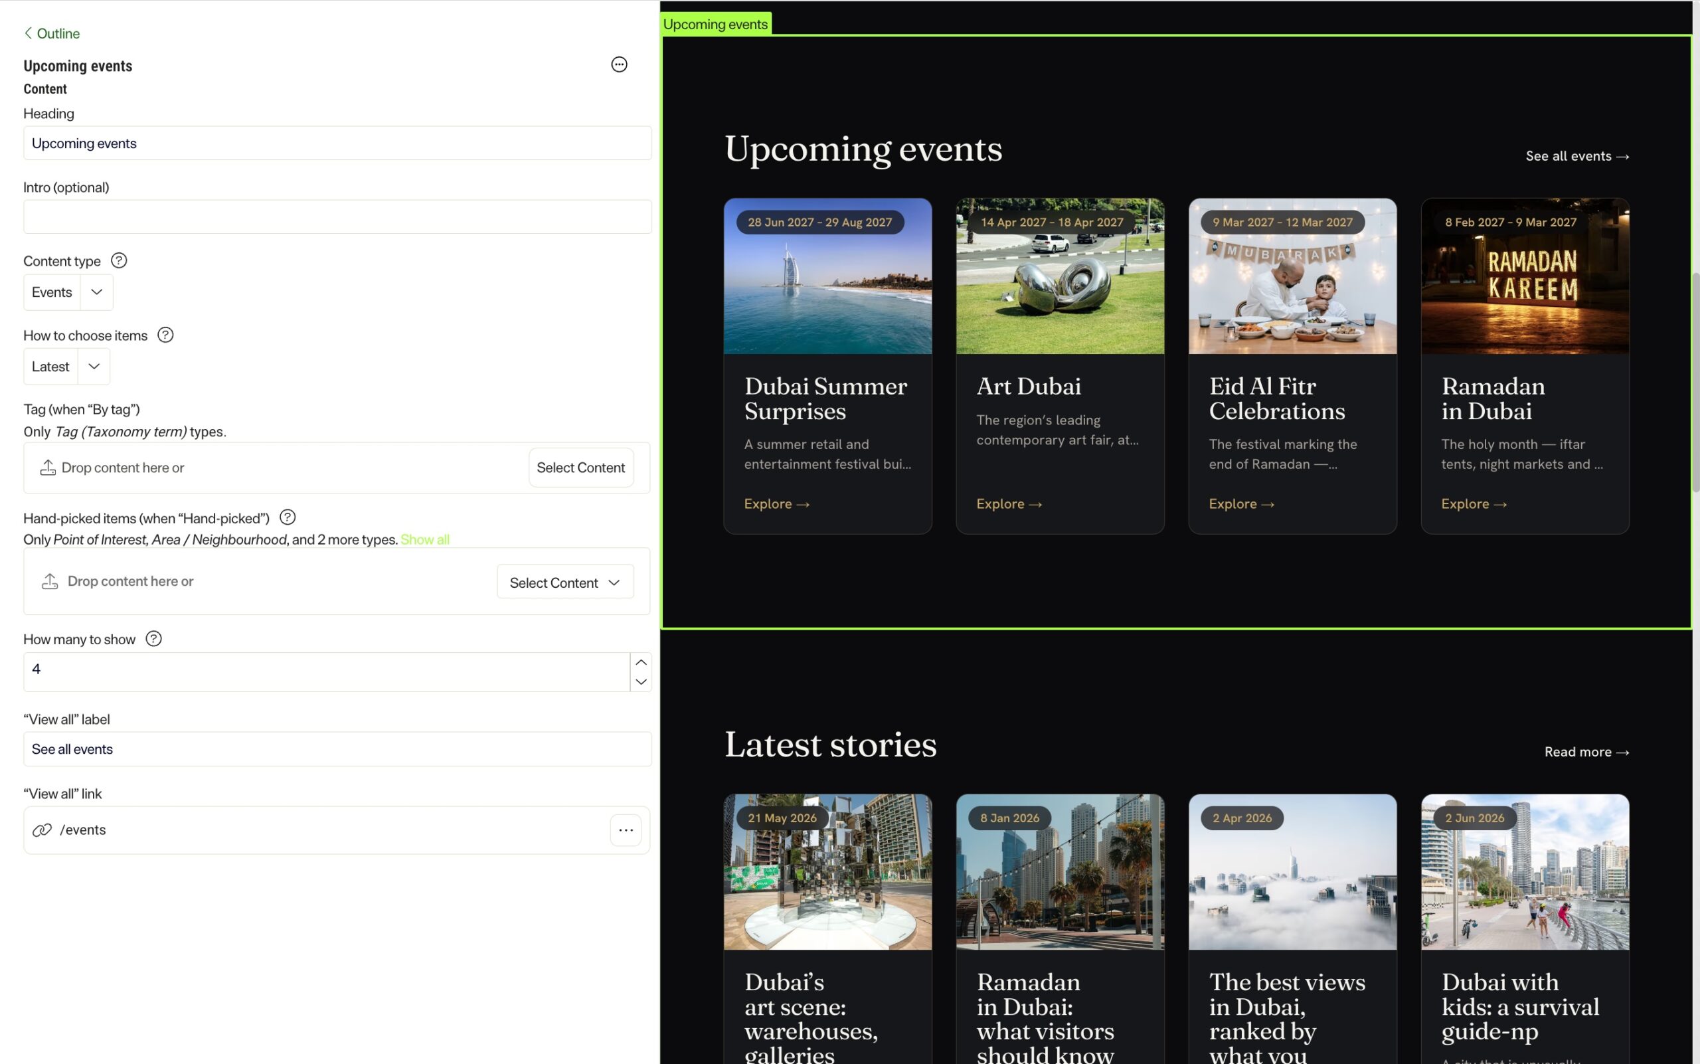Open the Art Dubai card image
This screenshot has height=1064, width=1700.
pyautogui.click(x=1060, y=276)
